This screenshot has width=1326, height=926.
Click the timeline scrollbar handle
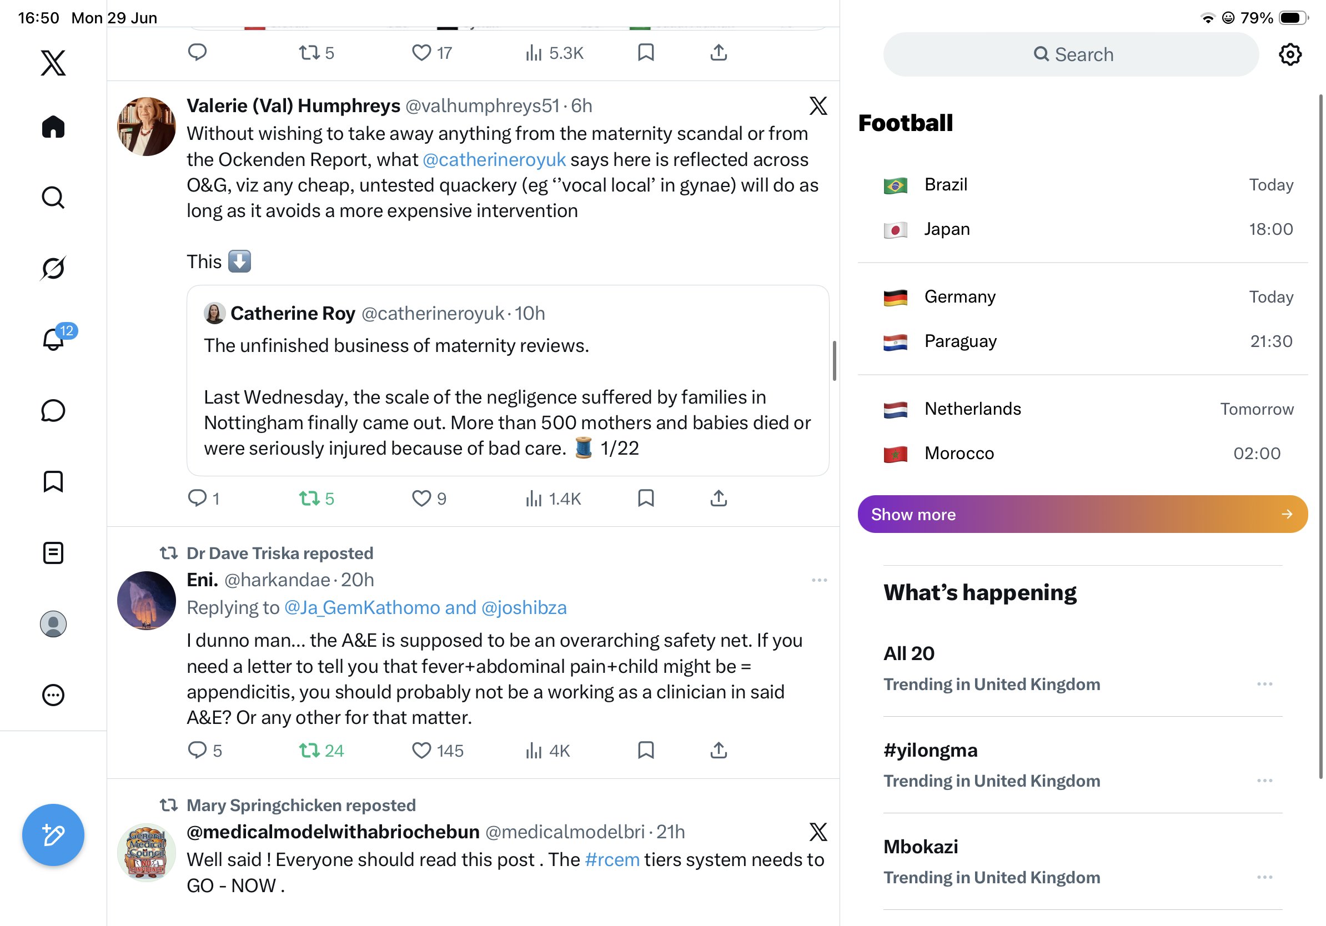coord(834,361)
